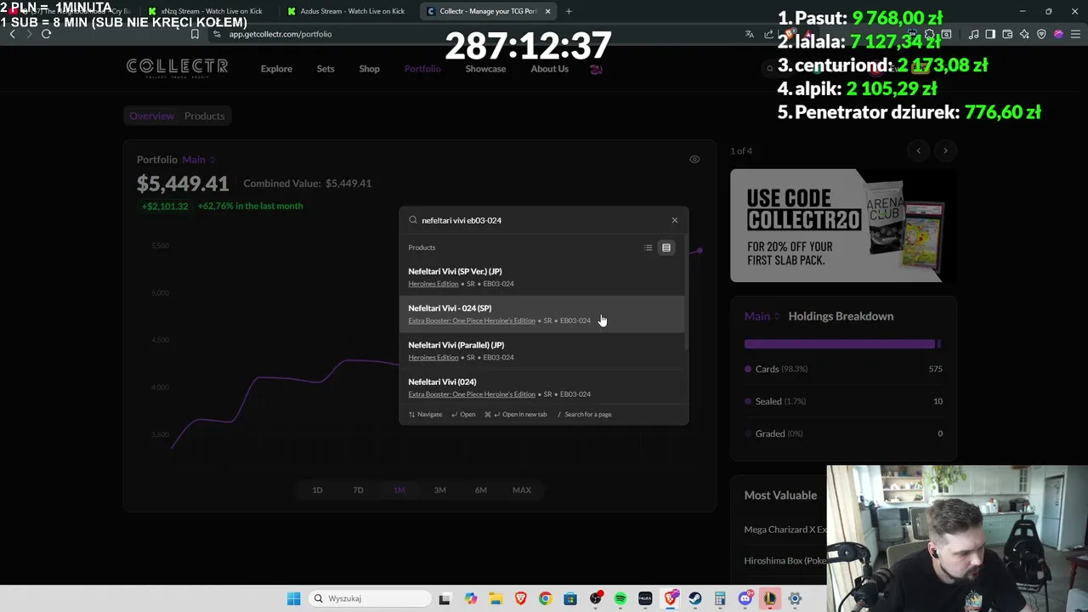Select the 3M chart range
The image size is (1088, 612).
(x=439, y=490)
